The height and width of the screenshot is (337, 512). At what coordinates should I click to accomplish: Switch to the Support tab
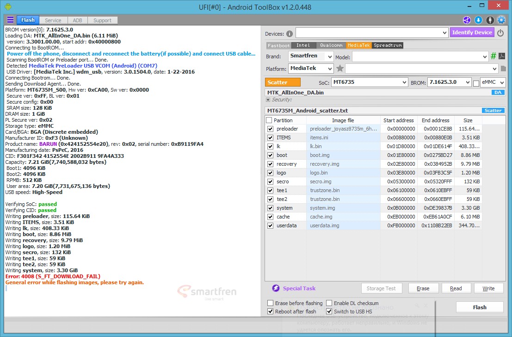pos(102,20)
